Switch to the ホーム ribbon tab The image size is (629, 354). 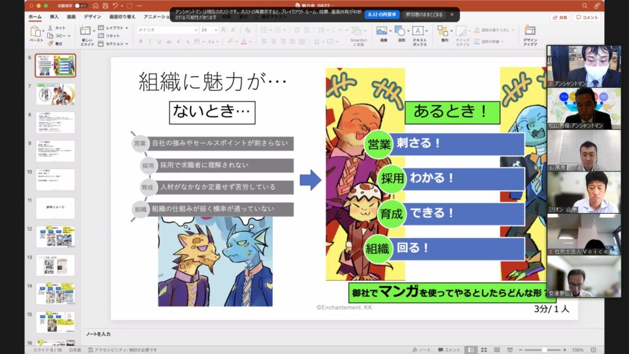35,17
